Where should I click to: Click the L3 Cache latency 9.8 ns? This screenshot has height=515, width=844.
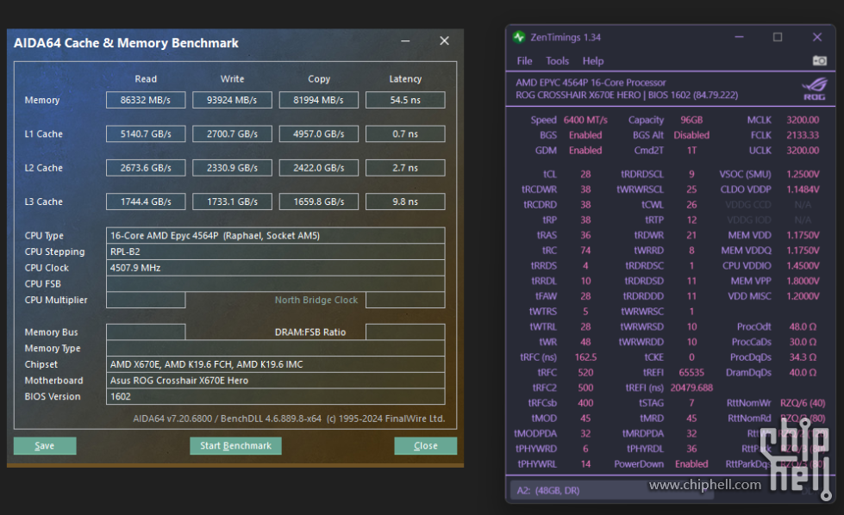(x=405, y=202)
